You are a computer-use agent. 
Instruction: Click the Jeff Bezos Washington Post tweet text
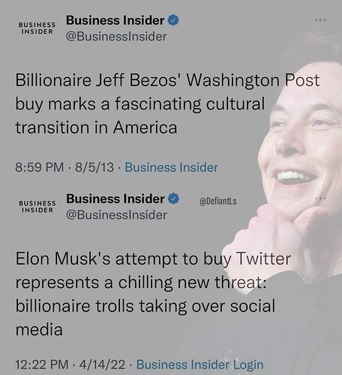(167, 103)
